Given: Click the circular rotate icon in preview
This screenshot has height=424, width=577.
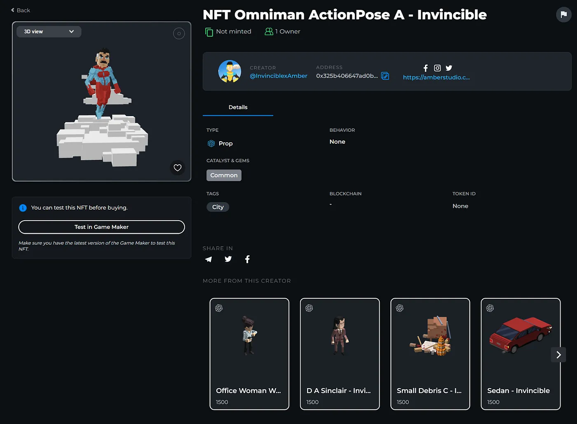Looking at the screenshot, I should [179, 33].
